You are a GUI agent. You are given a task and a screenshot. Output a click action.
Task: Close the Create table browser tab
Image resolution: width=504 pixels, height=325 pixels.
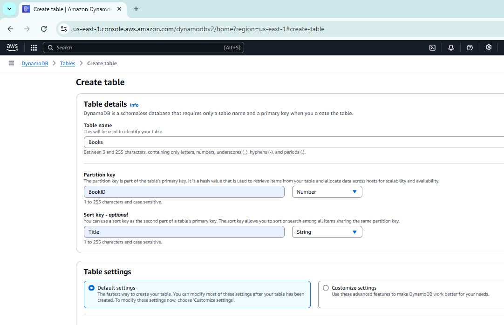pos(119,9)
